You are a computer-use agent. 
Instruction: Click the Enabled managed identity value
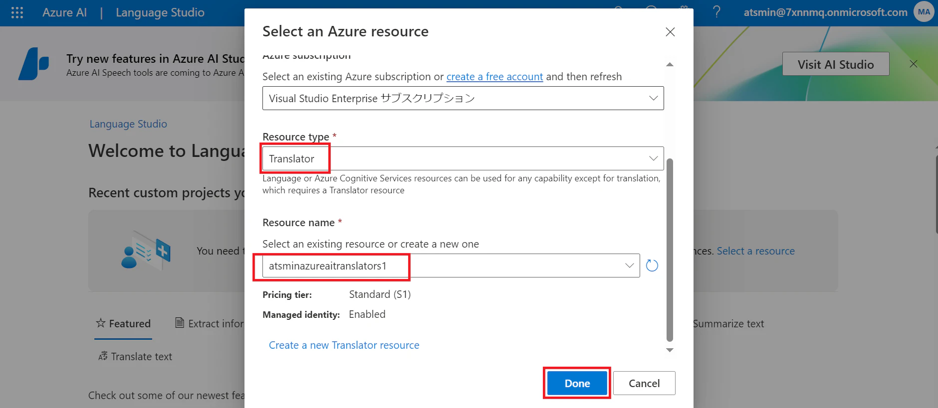click(367, 314)
